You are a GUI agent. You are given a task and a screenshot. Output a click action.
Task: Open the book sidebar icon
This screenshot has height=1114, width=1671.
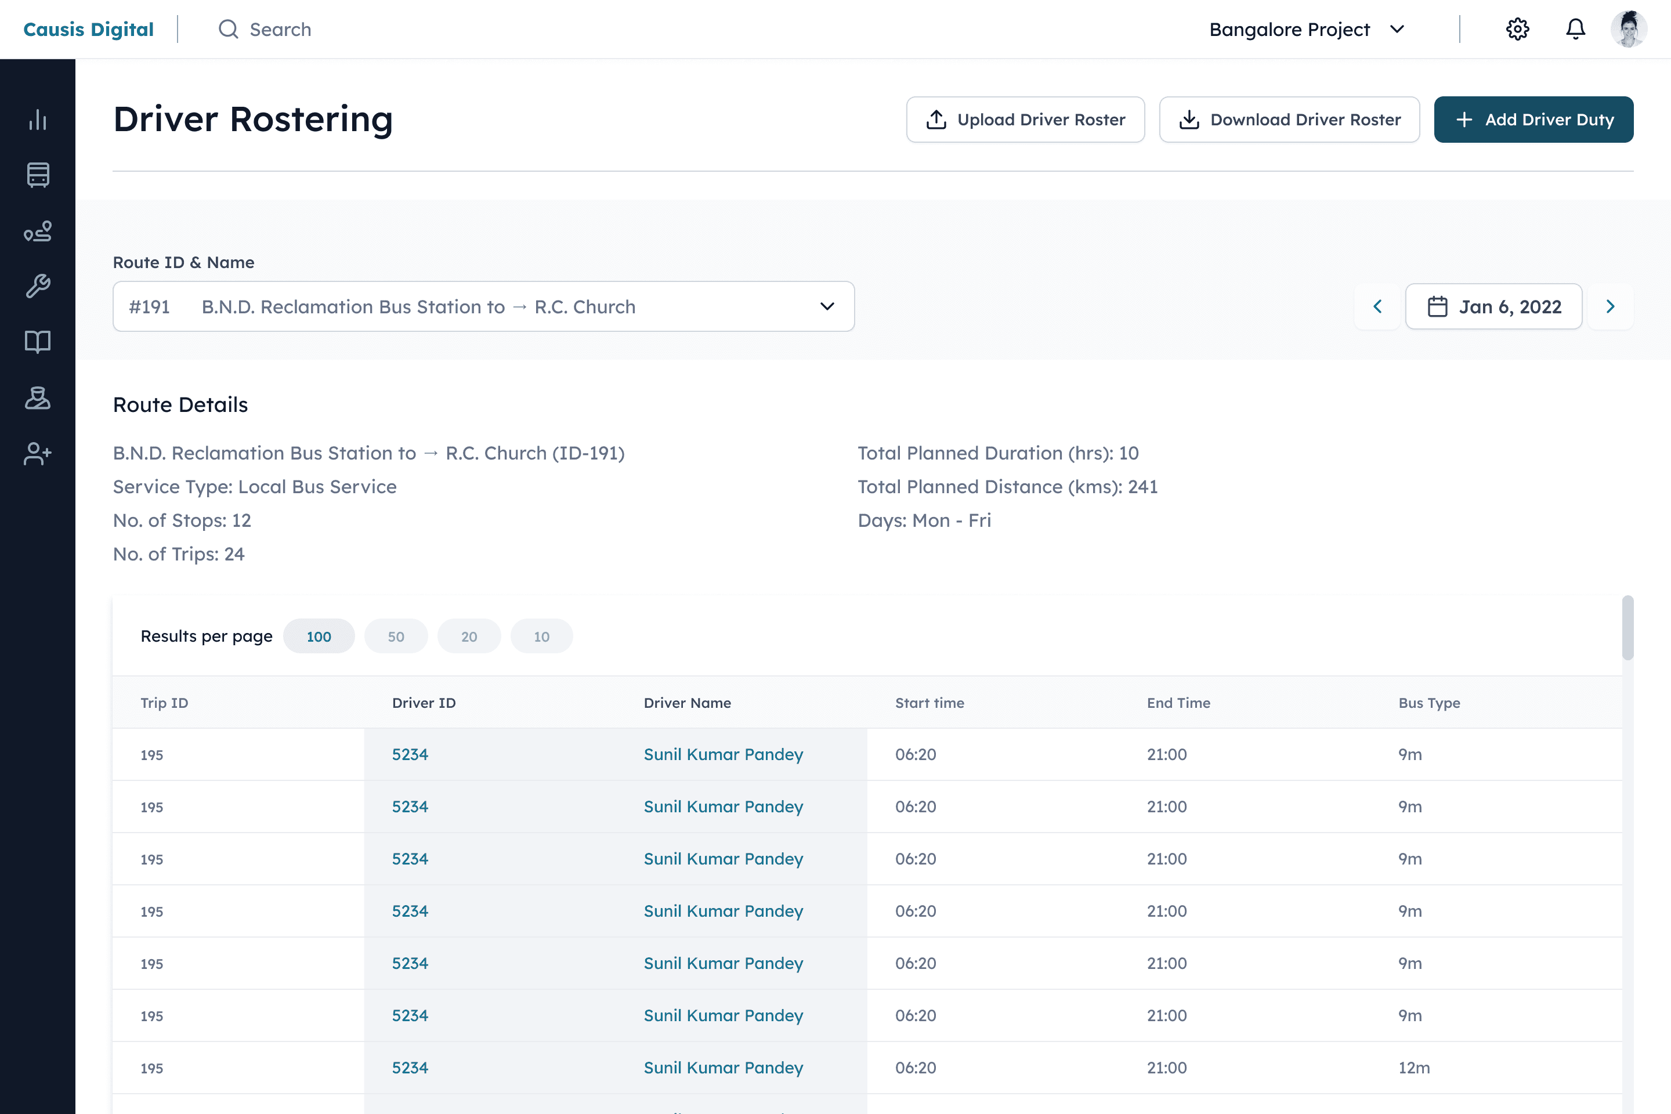click(x=38, y=342)
